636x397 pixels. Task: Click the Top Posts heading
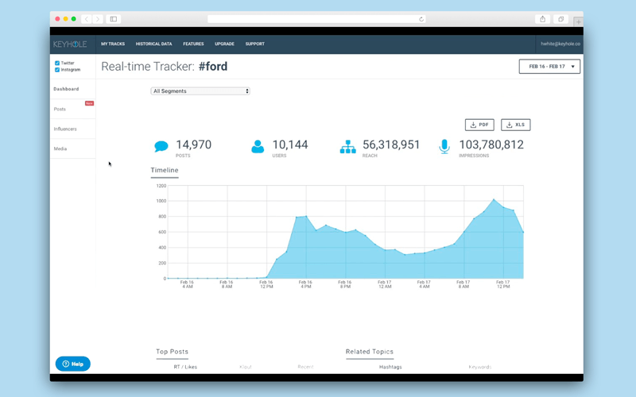coord(172,352)
